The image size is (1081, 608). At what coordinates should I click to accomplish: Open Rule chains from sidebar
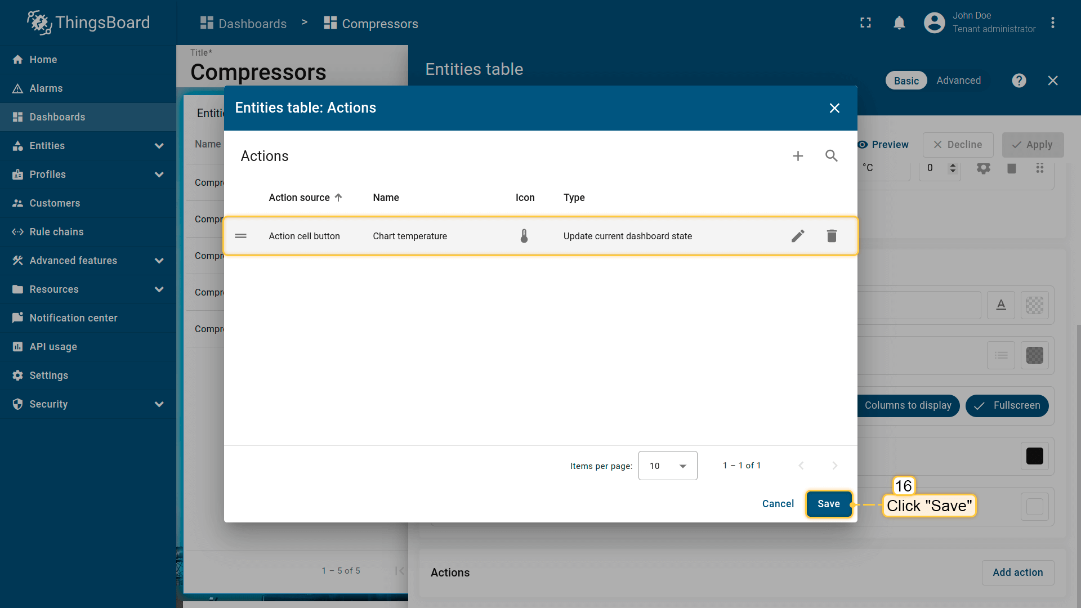click(56, 232)
